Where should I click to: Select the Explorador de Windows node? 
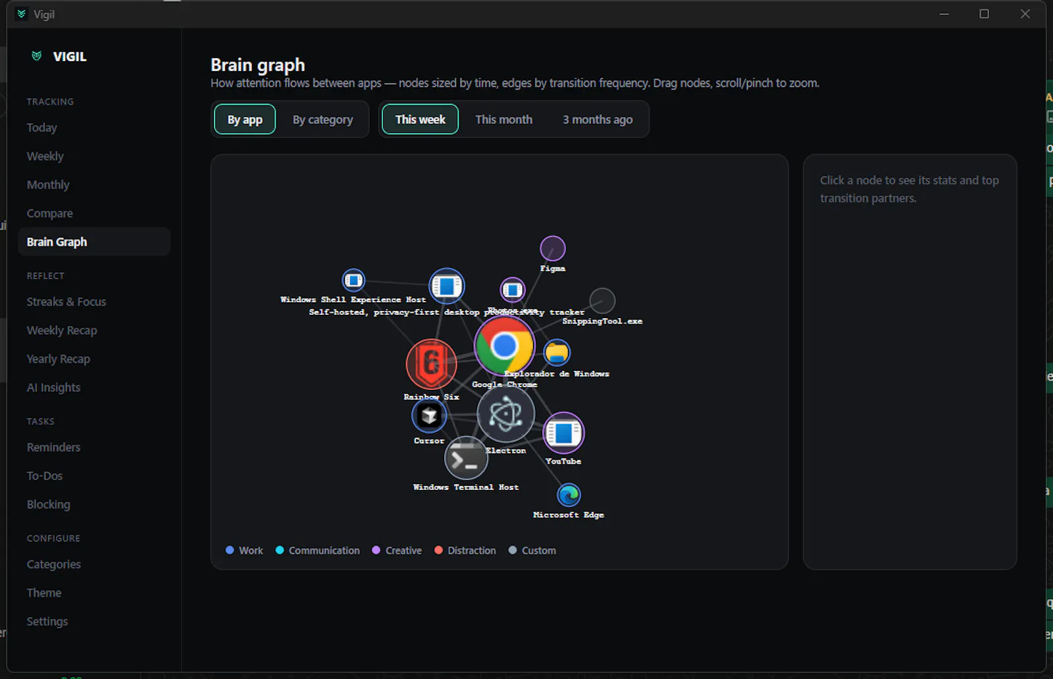tap(557, 352)
